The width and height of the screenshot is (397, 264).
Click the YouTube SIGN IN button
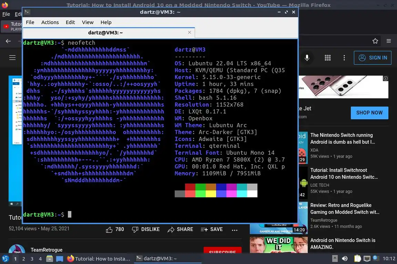[373, 58]
